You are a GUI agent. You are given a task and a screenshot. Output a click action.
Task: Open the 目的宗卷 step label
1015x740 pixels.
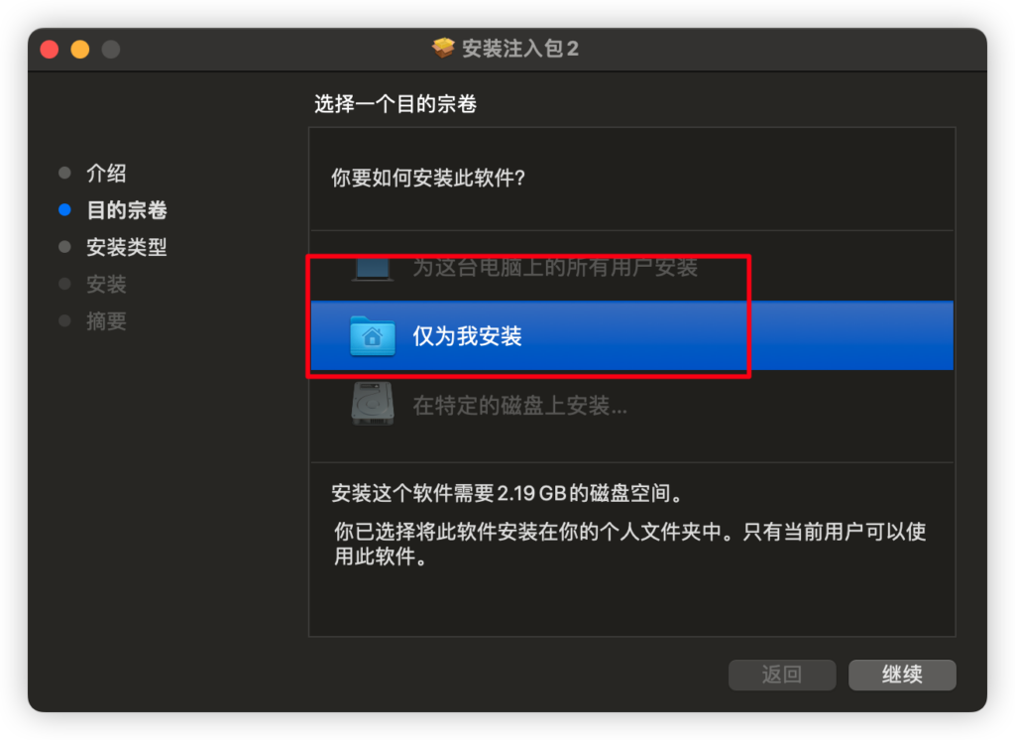(x=127, y=210)
